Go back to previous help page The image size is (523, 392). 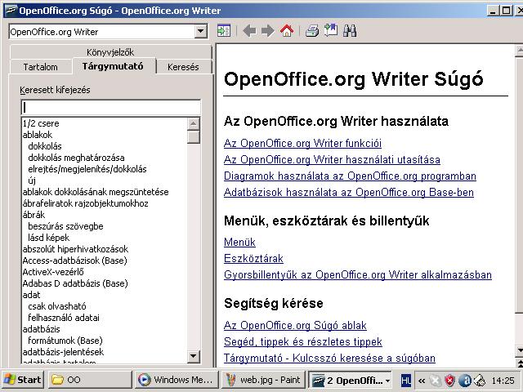(x=249, y=31)
